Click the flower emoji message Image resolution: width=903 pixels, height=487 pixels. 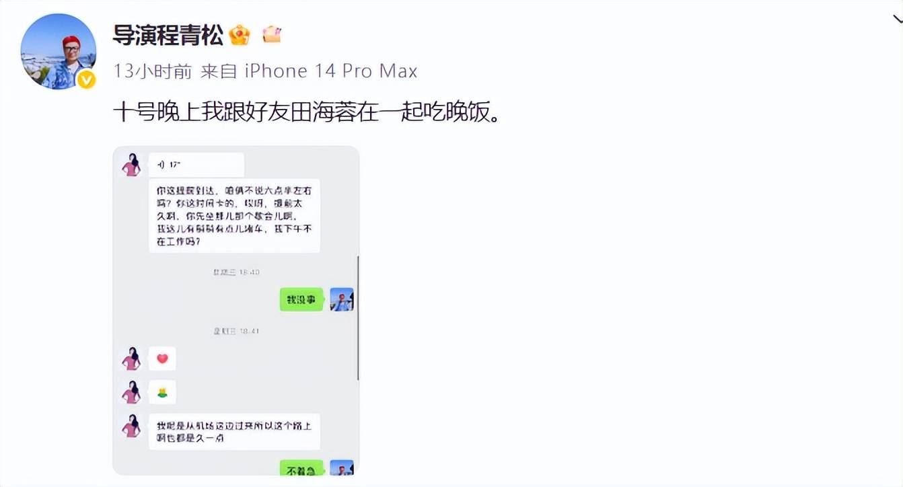point(162,392)
